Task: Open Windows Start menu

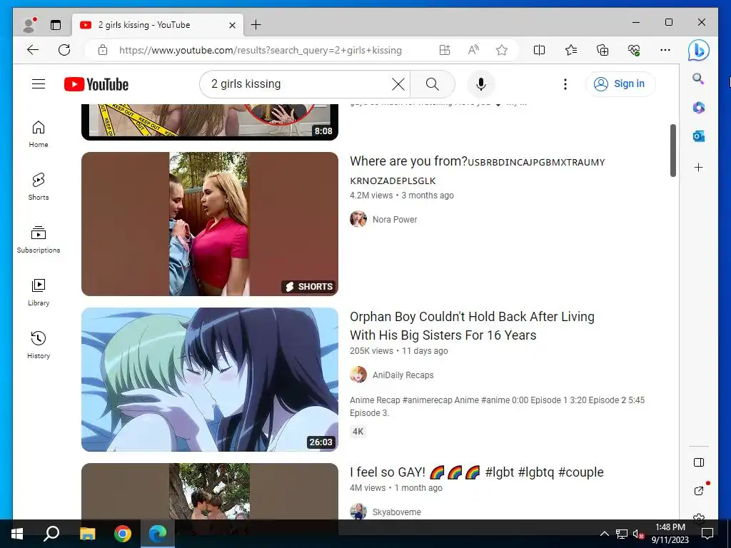Action: (x=17, y=534)
